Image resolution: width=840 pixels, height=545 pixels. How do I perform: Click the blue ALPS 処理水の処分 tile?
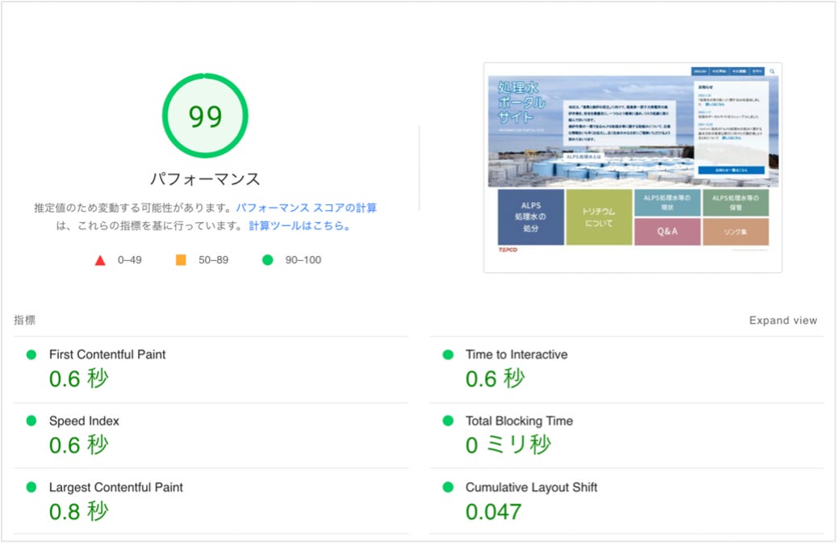pos(530,216)
